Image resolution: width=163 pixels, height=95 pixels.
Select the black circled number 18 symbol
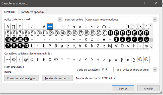pyautogui.click(x=8, y=39)
